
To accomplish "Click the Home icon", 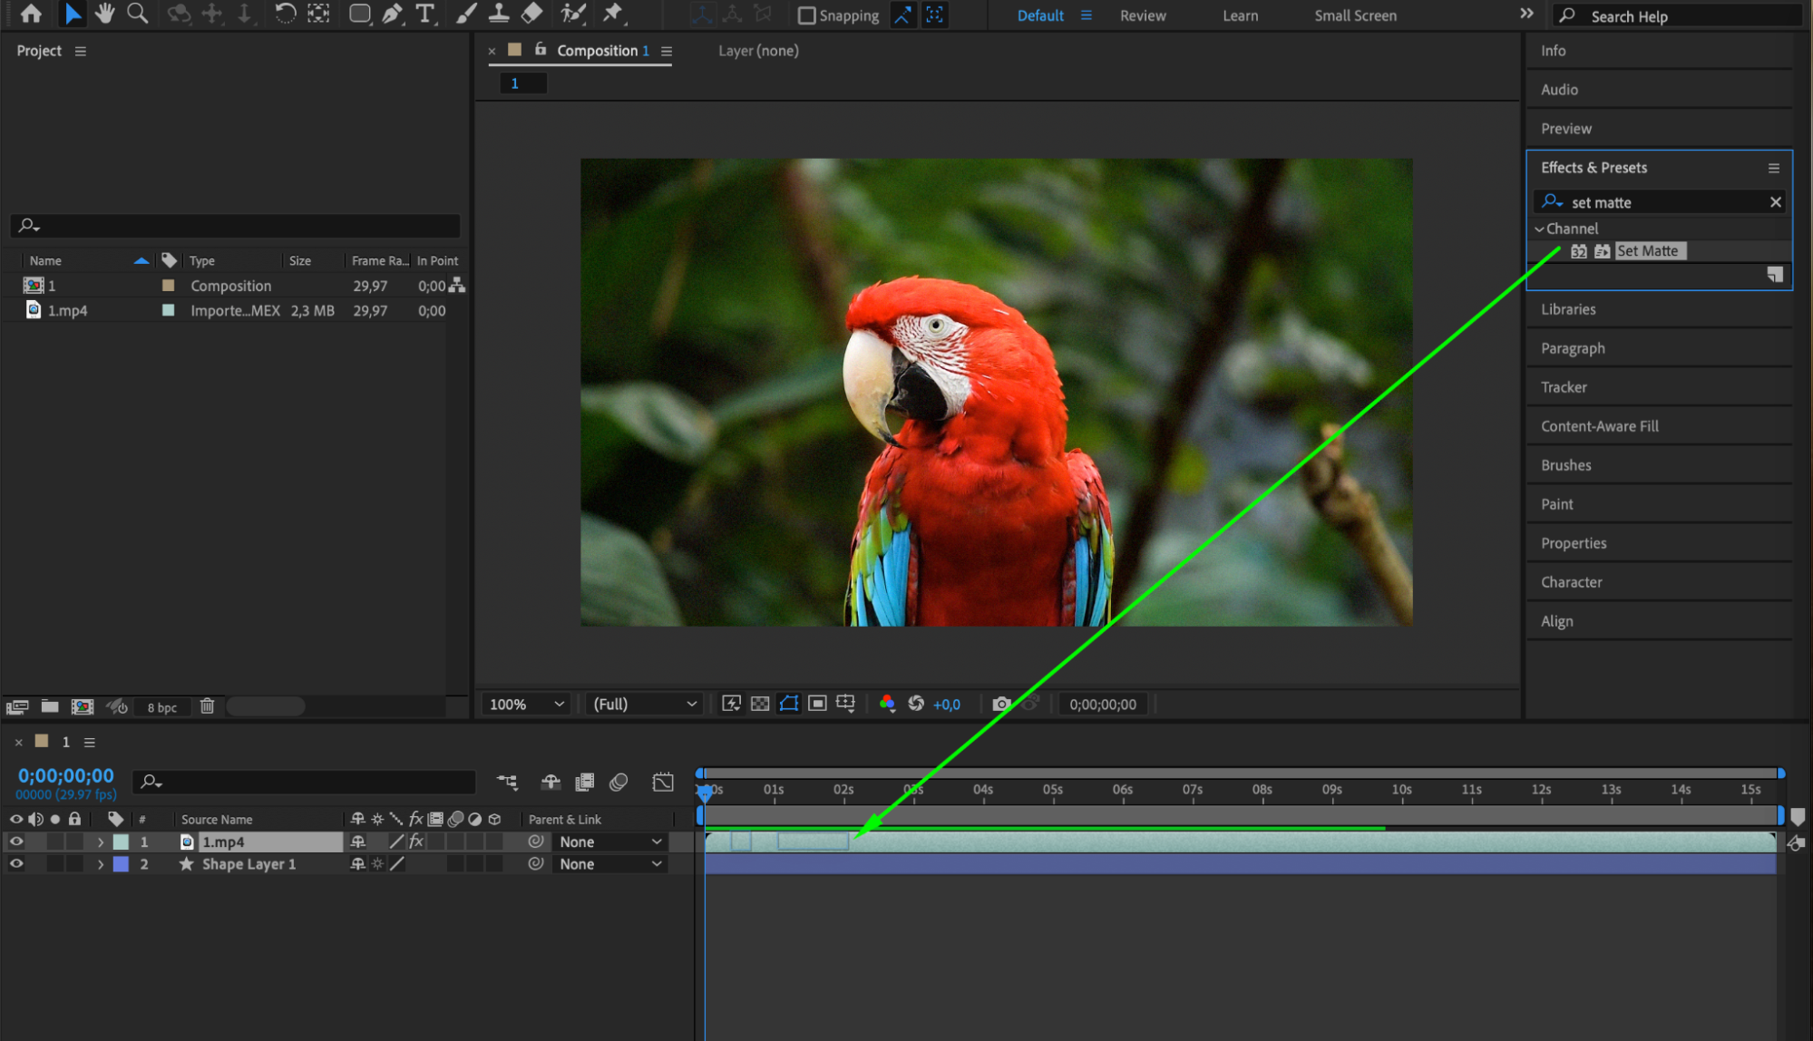I will coord(31,14).
